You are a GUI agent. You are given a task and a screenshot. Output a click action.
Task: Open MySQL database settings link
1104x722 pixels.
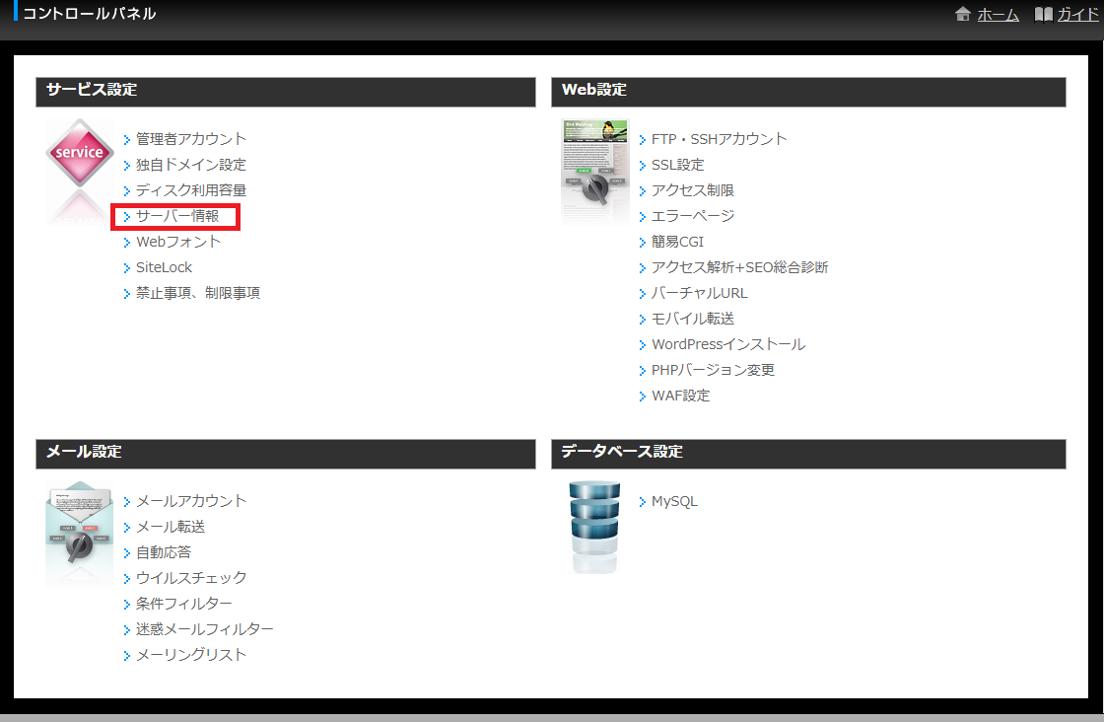coord(674,501)
